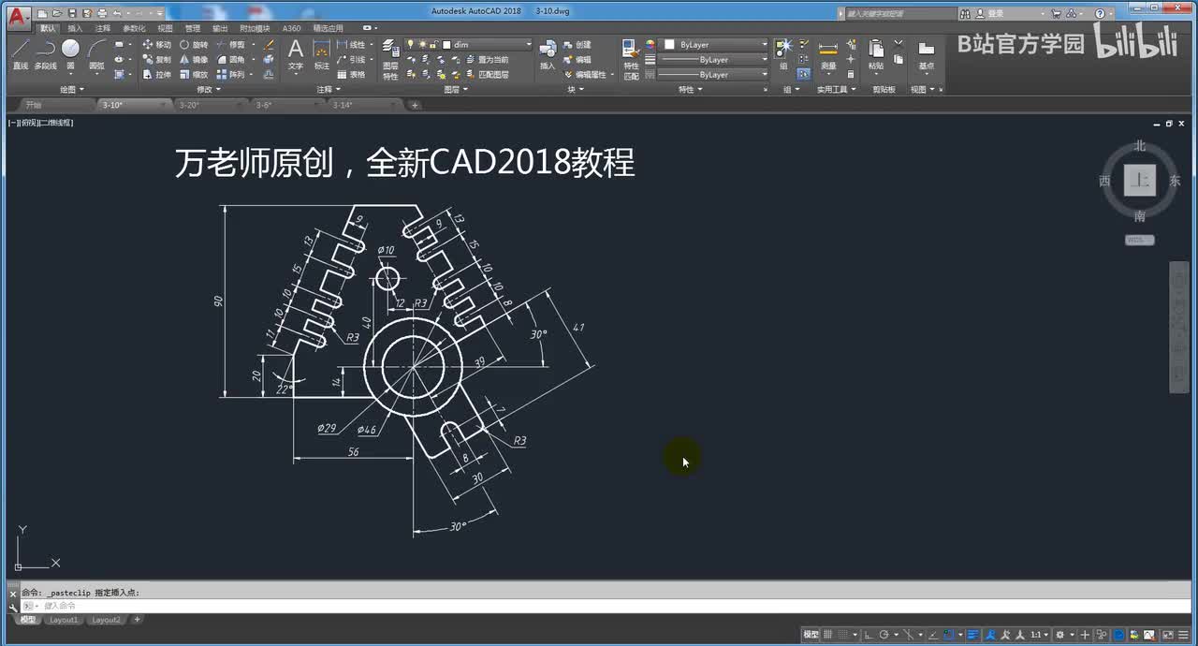Open the 1:1 annotation scale dropdown

(1040, 635)
